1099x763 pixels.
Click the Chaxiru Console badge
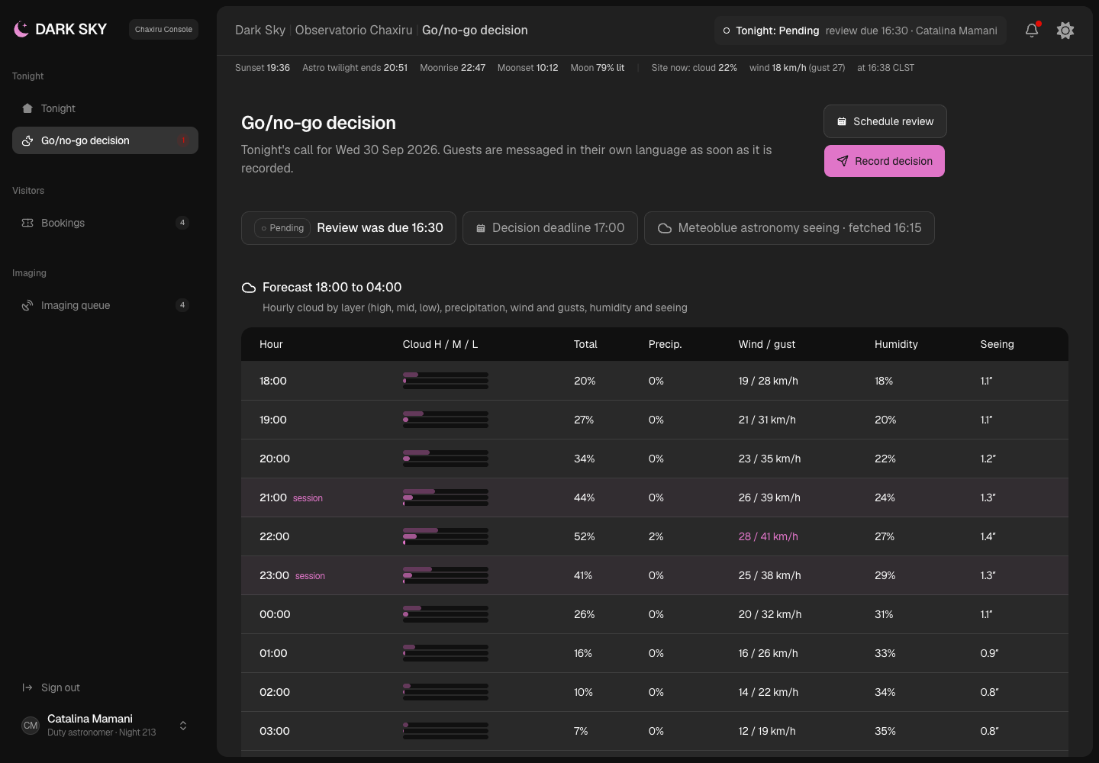pyautogui.click(x=163, y=29)
